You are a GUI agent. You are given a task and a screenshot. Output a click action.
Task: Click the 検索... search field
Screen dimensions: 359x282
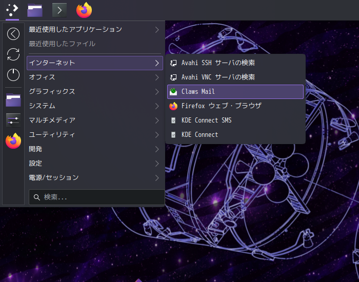[x=96, y=197]
